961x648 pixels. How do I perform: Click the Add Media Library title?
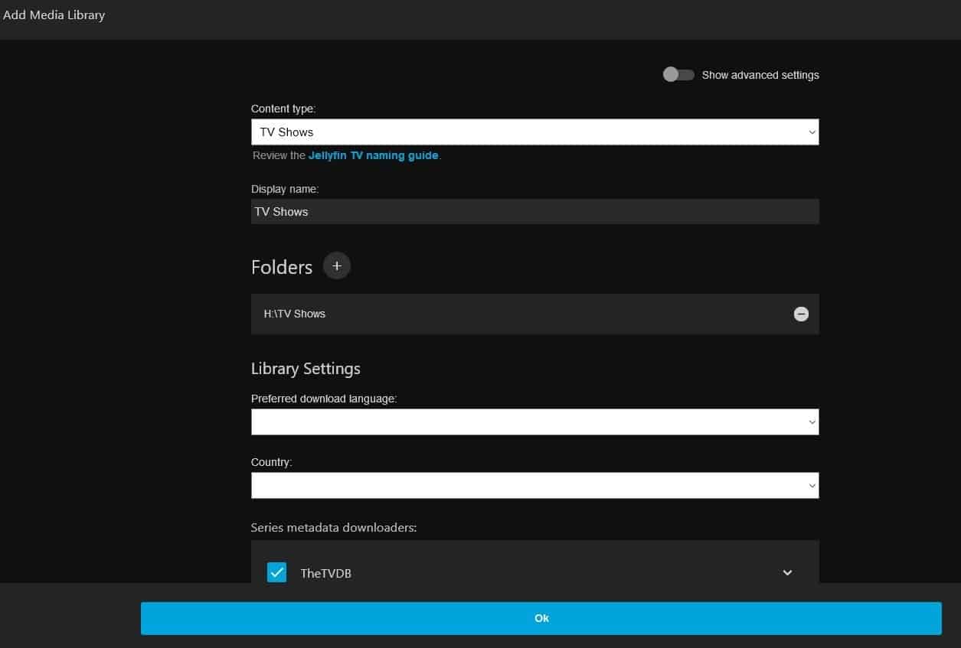[54, 15]
